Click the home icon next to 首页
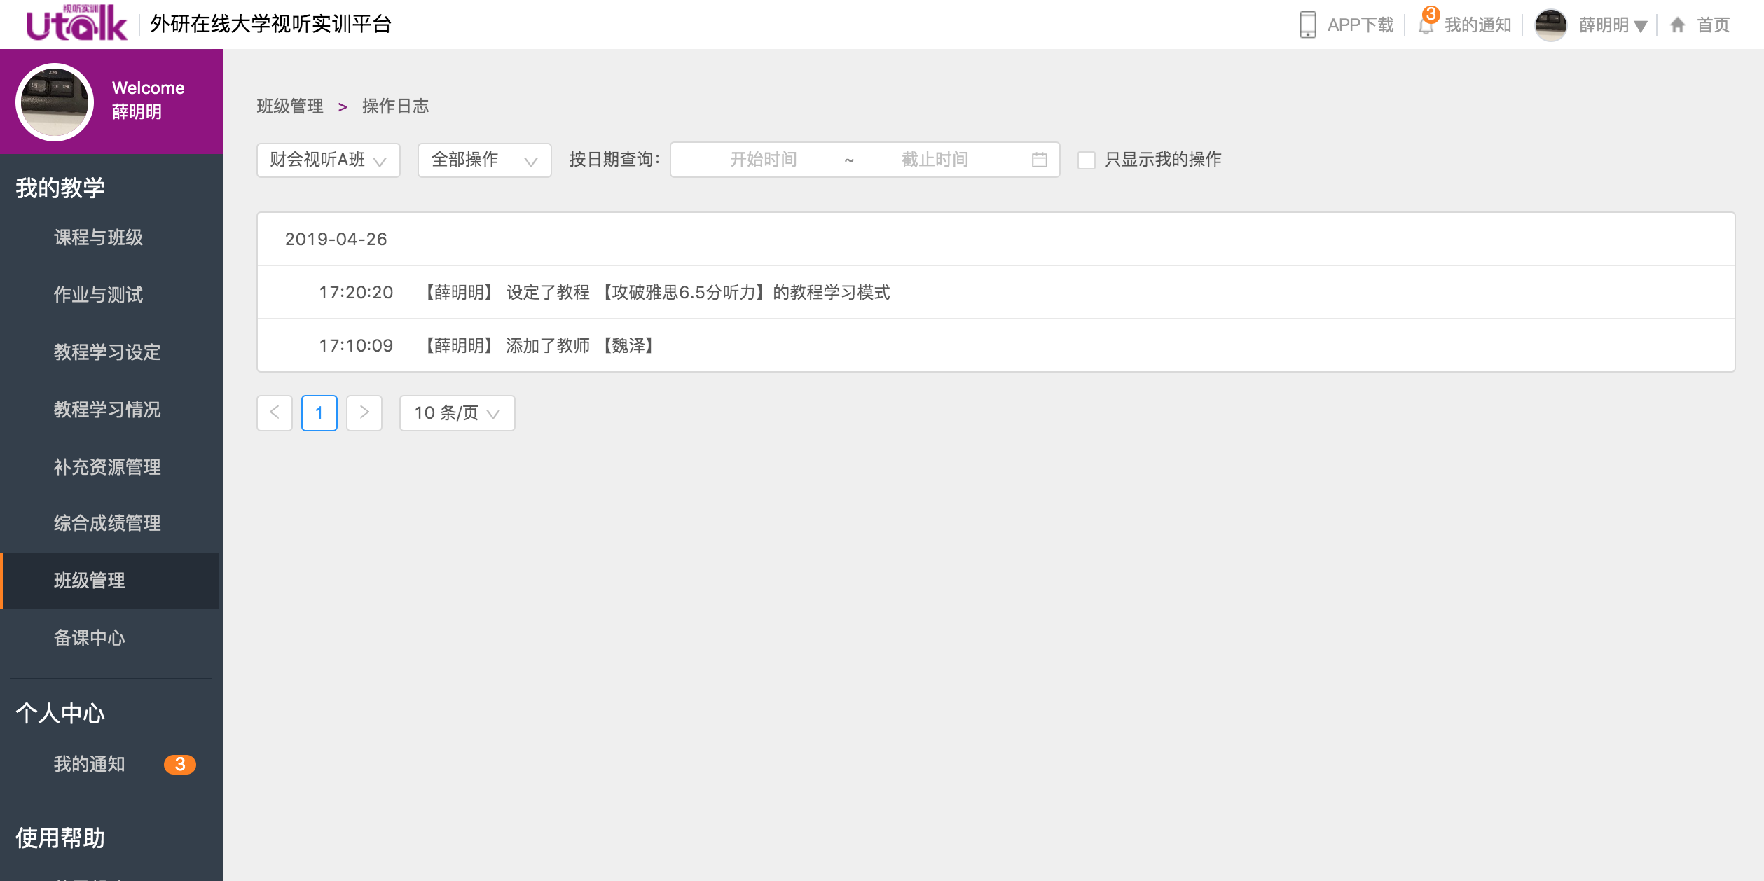 [1677, 25]
